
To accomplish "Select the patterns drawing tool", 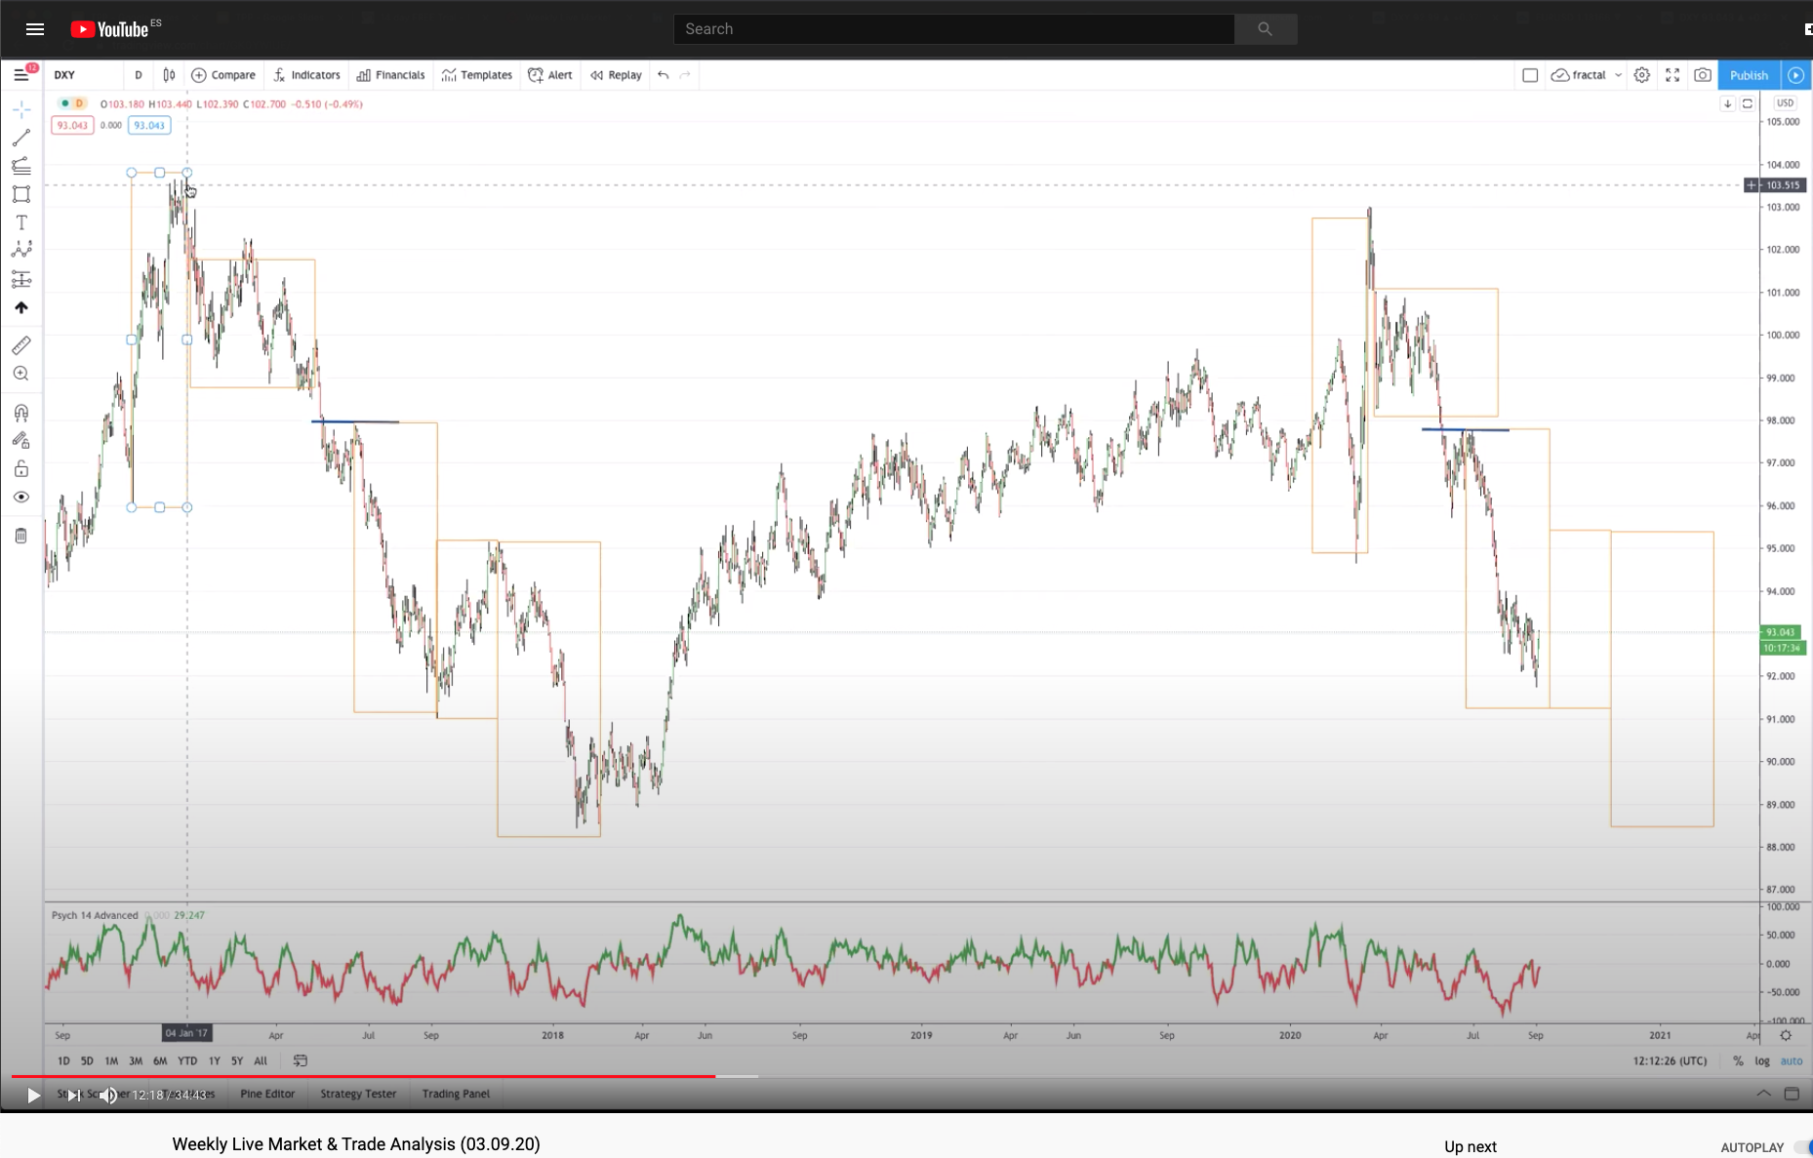I will coord(21,251).
